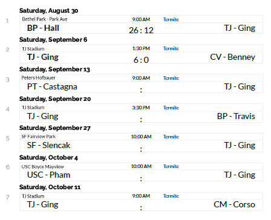This screenshot has height=220, width=271.
Task: Click the Bethel Park - Park Ave venue
Action: pos(45,19)
